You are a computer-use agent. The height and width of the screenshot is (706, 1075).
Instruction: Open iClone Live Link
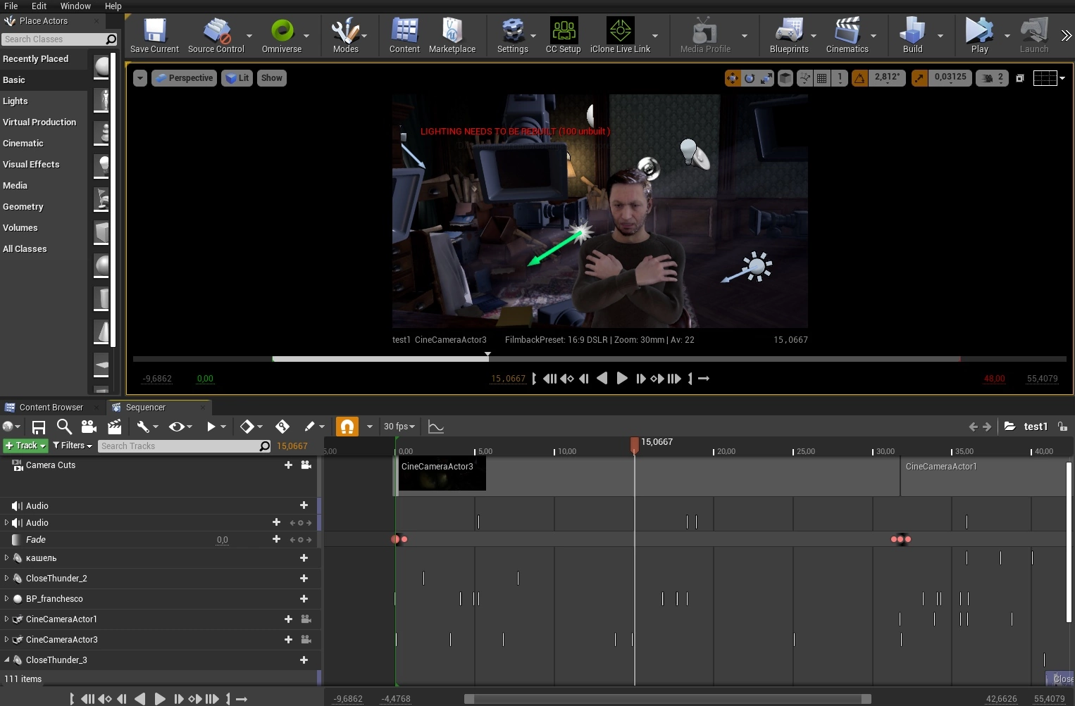coord(620,35)
